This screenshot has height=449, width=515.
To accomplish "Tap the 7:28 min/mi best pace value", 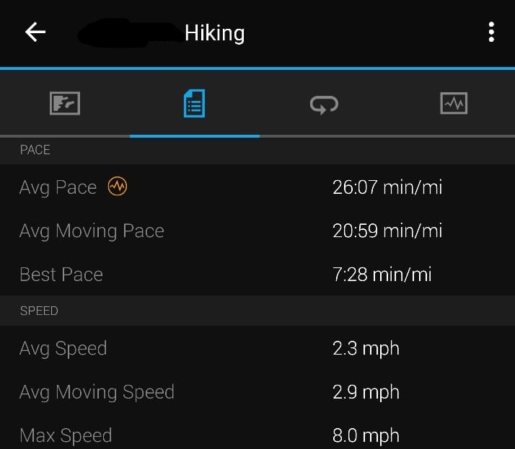I will (382, 275).
